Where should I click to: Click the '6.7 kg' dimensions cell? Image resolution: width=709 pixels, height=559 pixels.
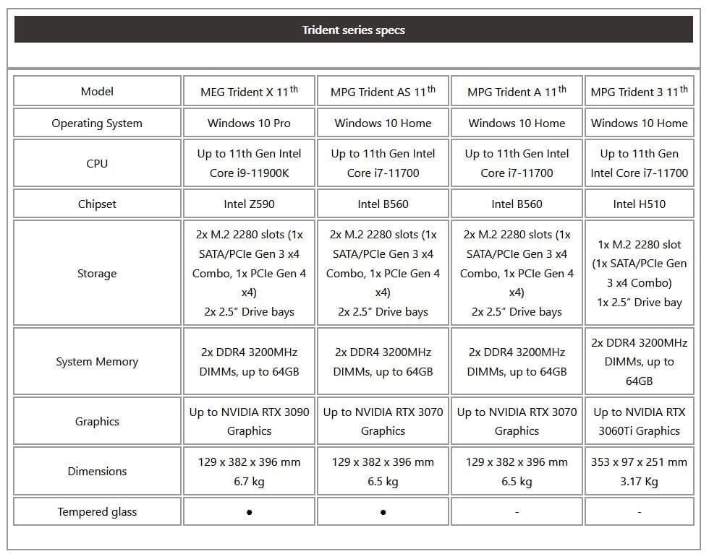point(249,471)
